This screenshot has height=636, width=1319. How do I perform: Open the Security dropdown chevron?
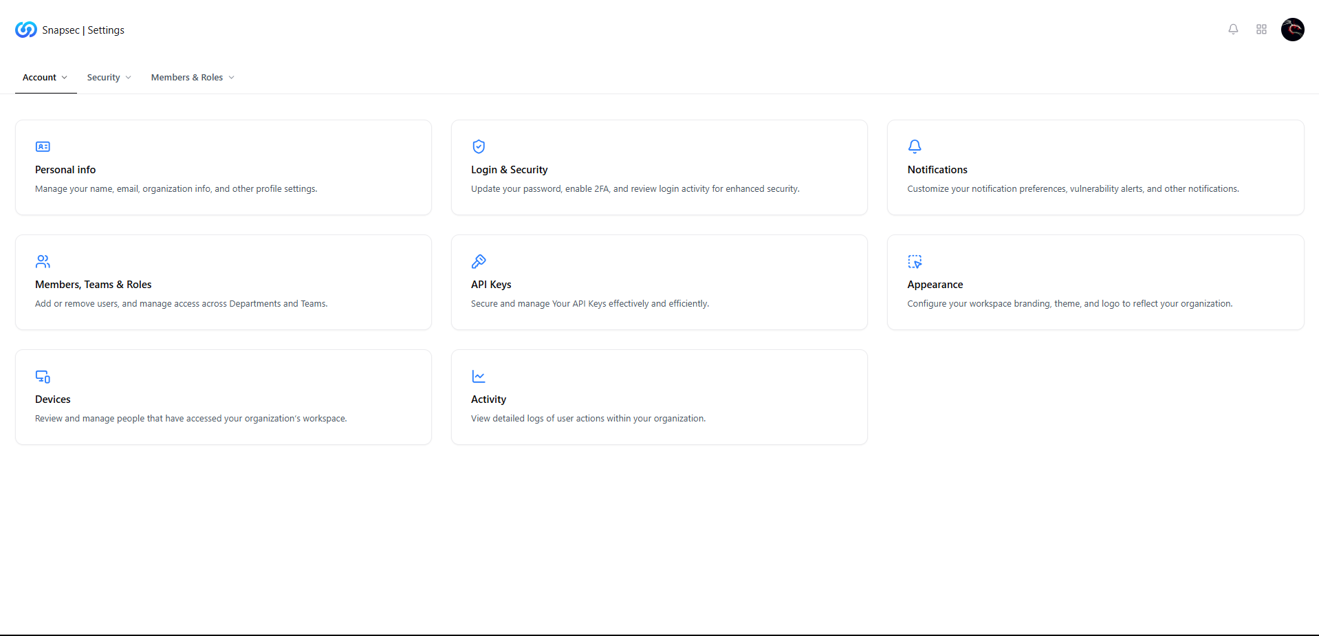point(128,77)
